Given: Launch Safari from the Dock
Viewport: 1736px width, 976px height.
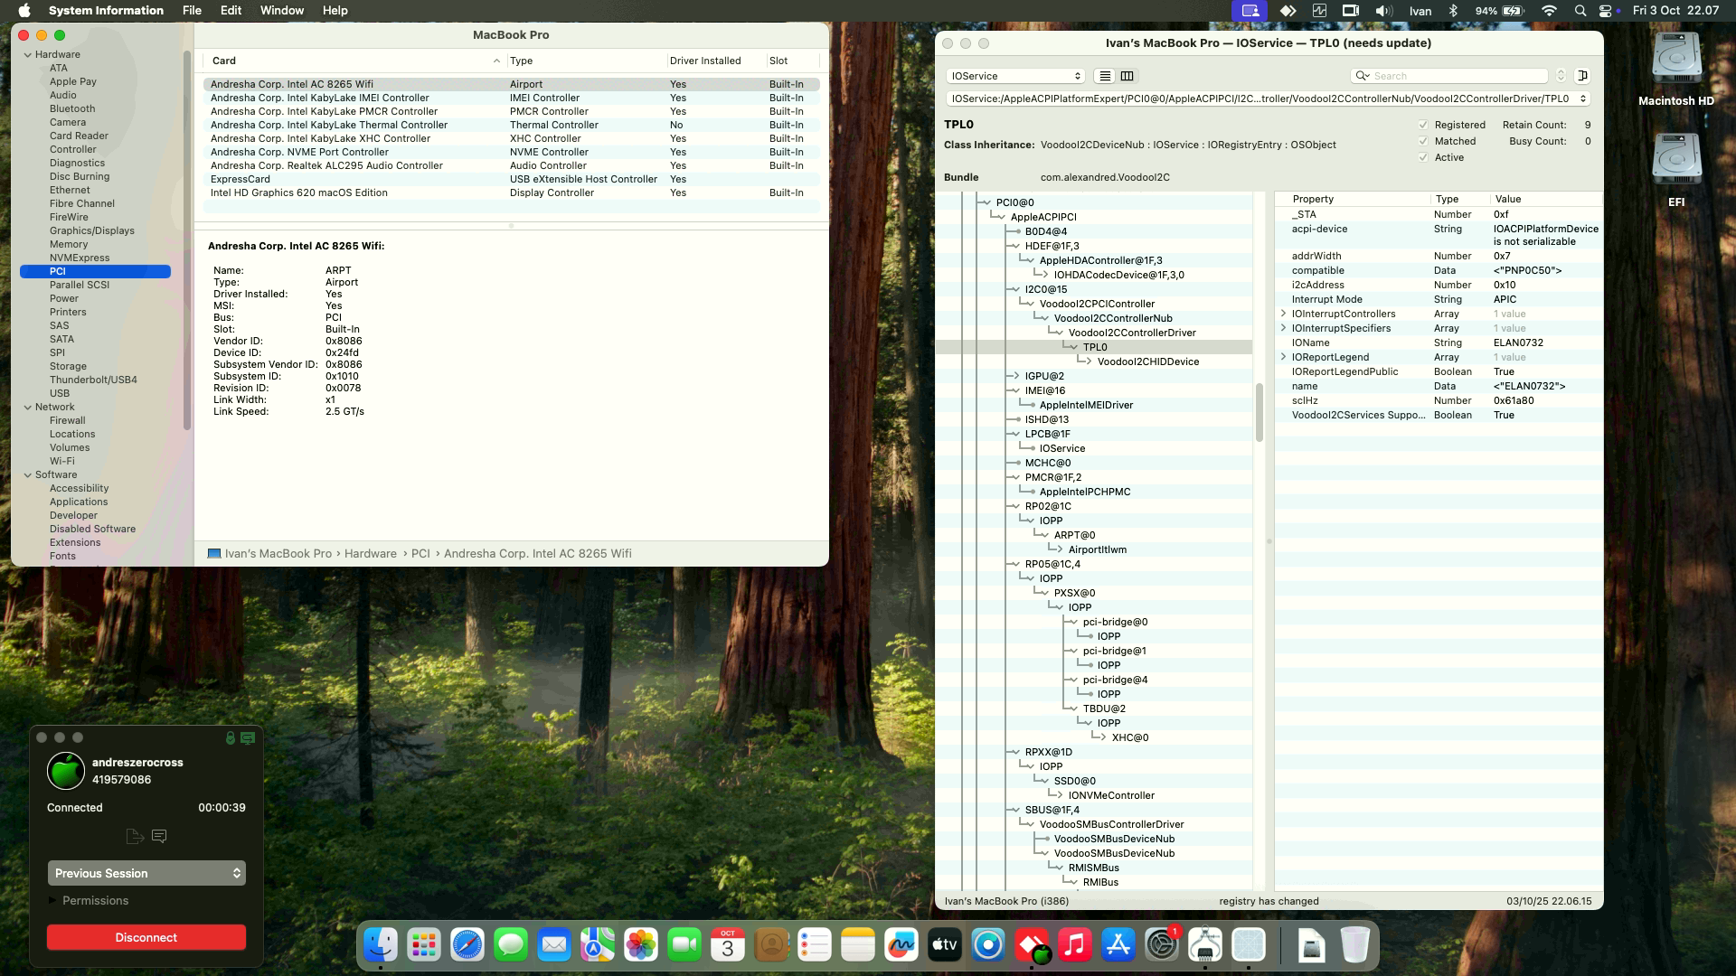Looking at the screenshot, I should pyautogui.click(x=467, y=945).
